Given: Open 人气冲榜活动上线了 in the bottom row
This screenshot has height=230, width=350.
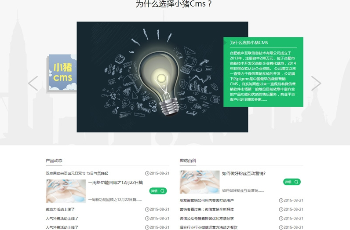Looking at the screenshot, I should coord(62,227).
